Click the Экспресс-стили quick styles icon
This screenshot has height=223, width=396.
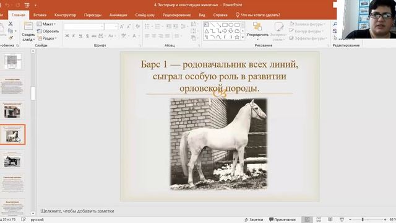point(279,27)
